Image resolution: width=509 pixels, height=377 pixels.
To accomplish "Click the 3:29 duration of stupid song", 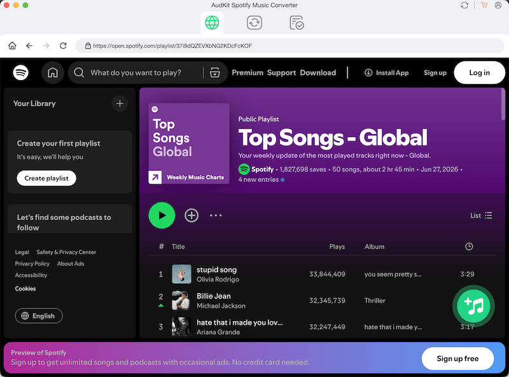I will coord(467,274).
